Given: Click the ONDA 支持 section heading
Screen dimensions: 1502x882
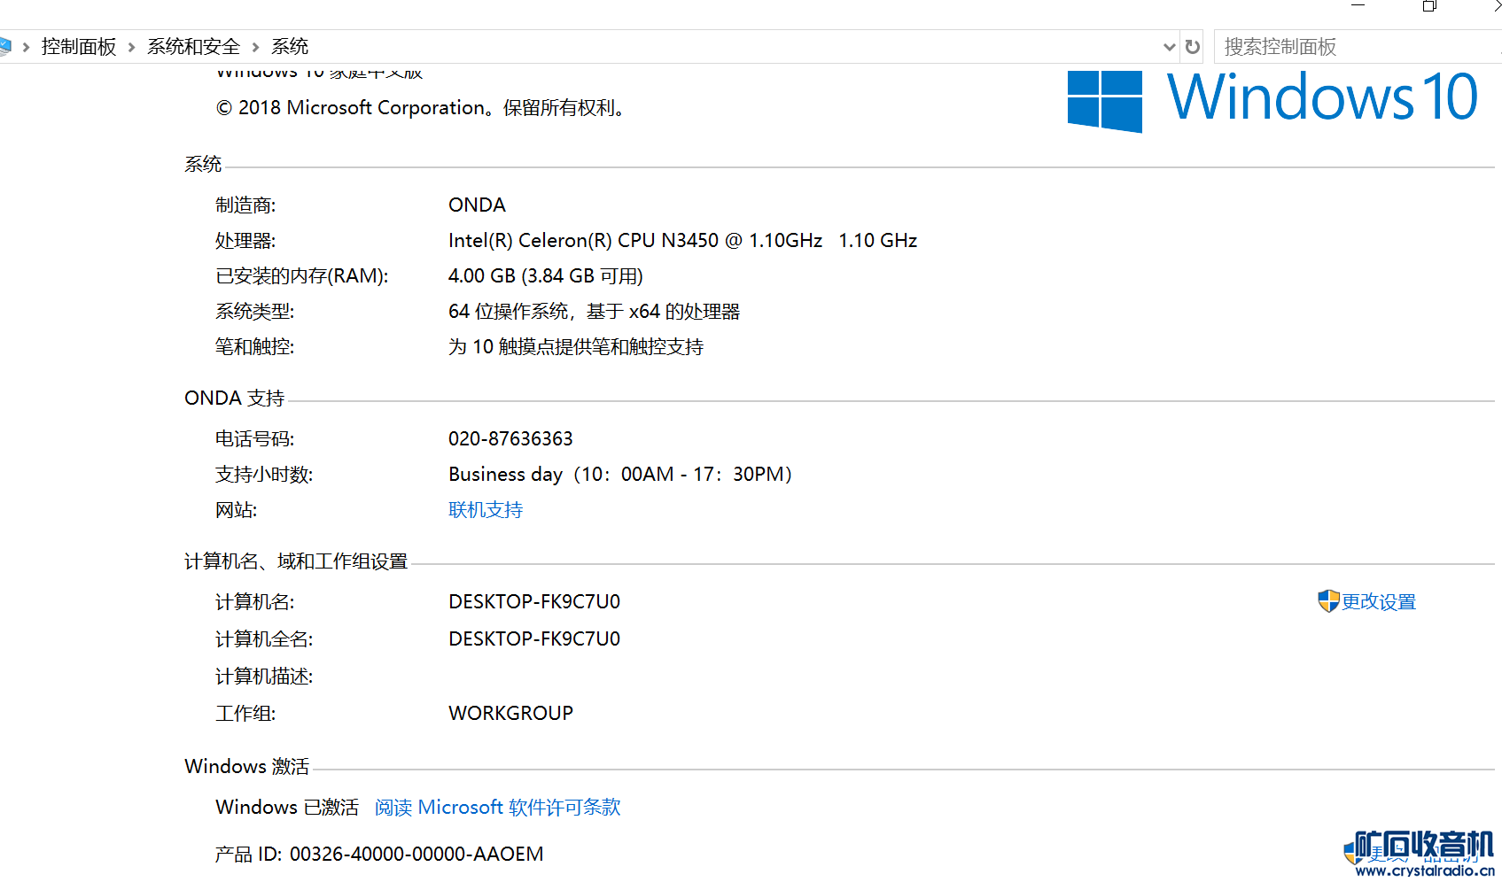Looking at the screenshot, I should pyautogui.click(x=235, y=398).
